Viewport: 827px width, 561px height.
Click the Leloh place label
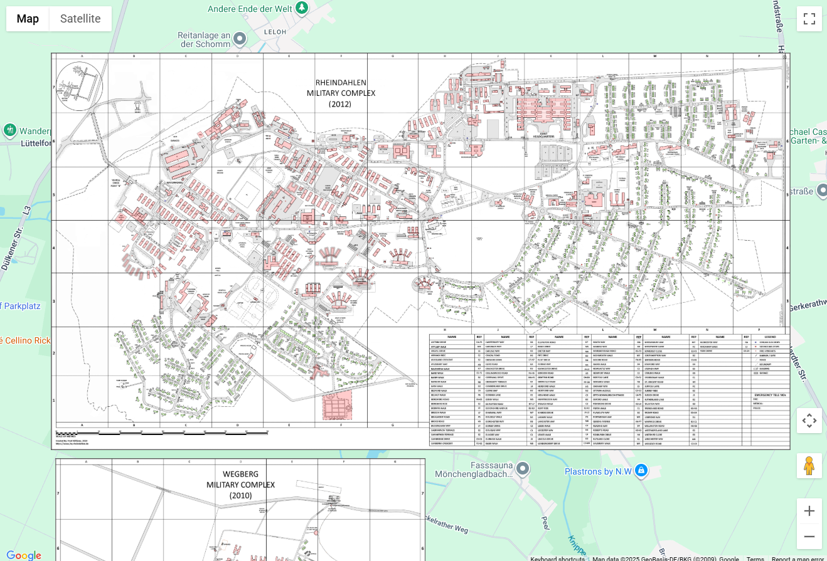275,31
